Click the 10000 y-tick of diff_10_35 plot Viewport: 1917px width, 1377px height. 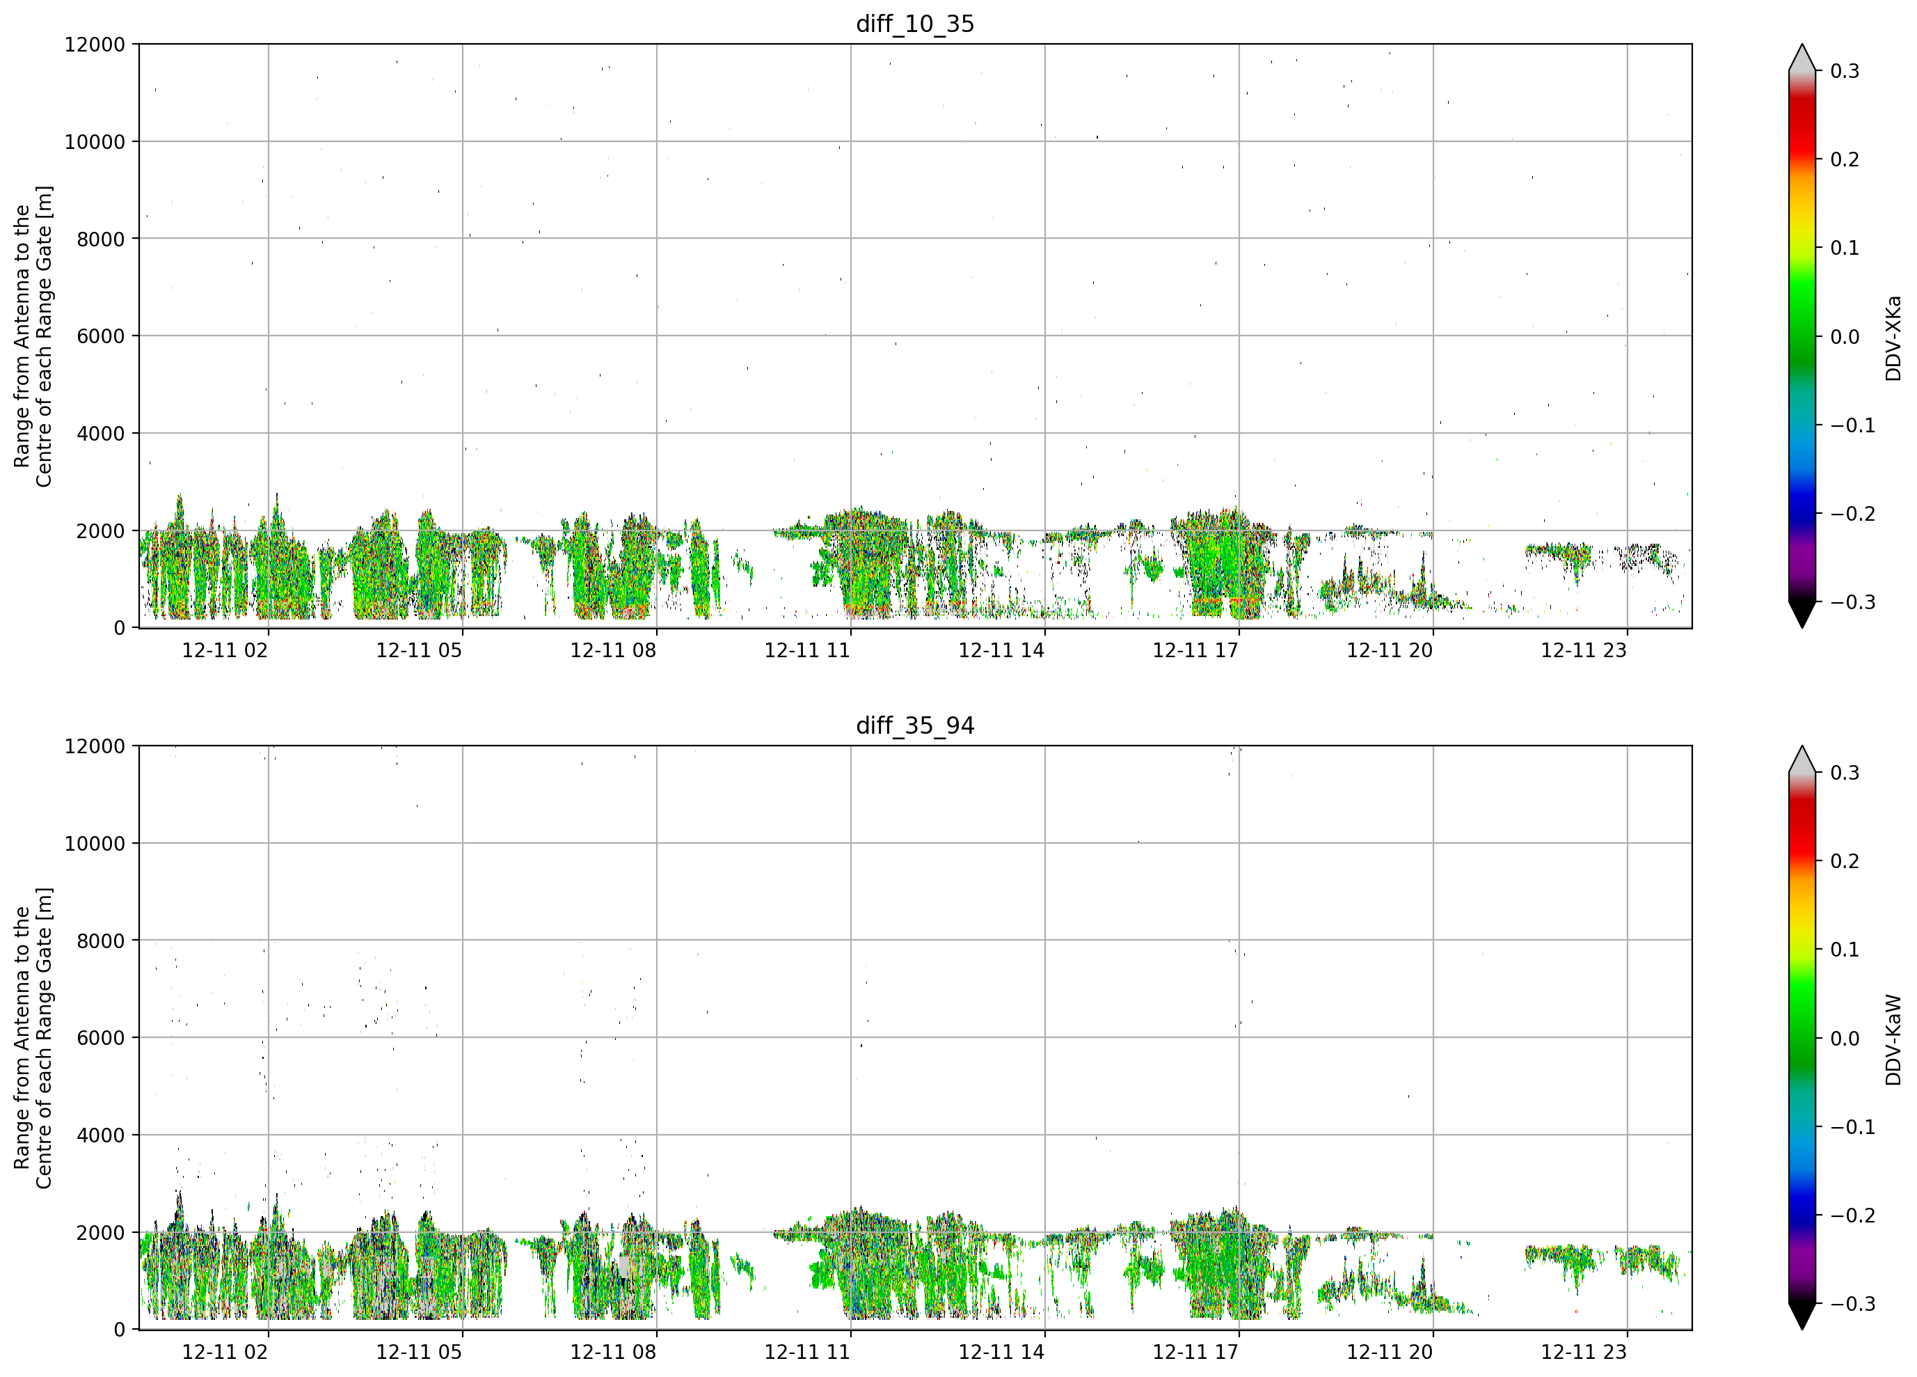coord(95,141)
